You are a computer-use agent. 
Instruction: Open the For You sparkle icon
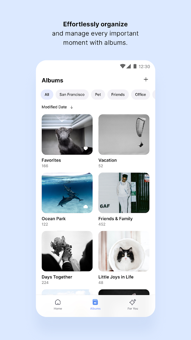(x=132, y=302)
